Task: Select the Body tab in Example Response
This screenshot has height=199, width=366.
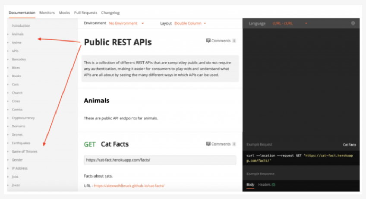Action: (250, 185)
